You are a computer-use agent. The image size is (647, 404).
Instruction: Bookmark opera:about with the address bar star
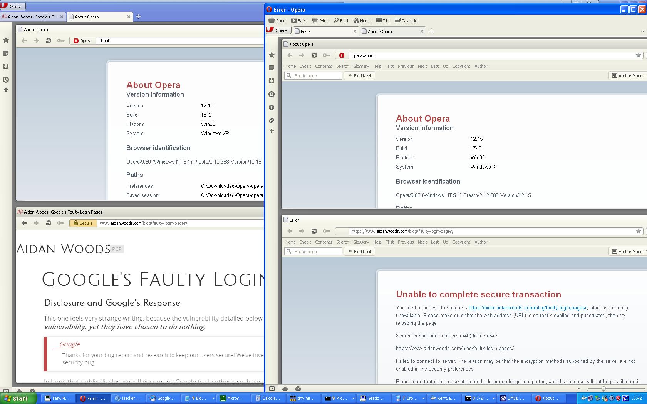(x=638, y=55)
